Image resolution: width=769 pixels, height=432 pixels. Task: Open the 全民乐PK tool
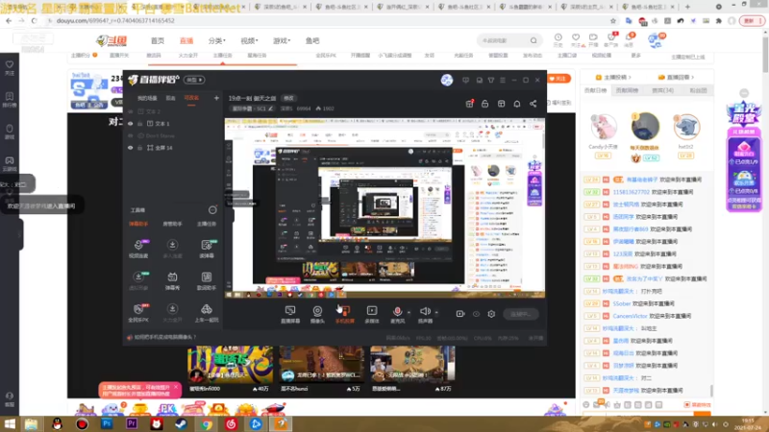point(138,313)
